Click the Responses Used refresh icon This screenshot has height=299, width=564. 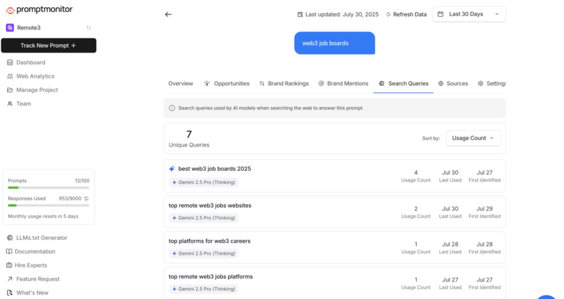coord(86,199)
